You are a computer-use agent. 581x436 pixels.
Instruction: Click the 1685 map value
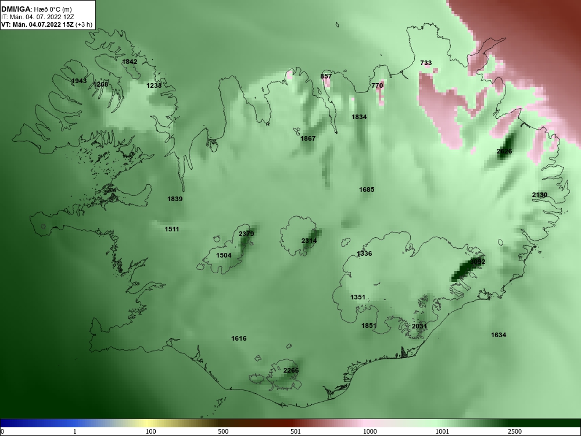pyautogui.click(x=367, y=190)
